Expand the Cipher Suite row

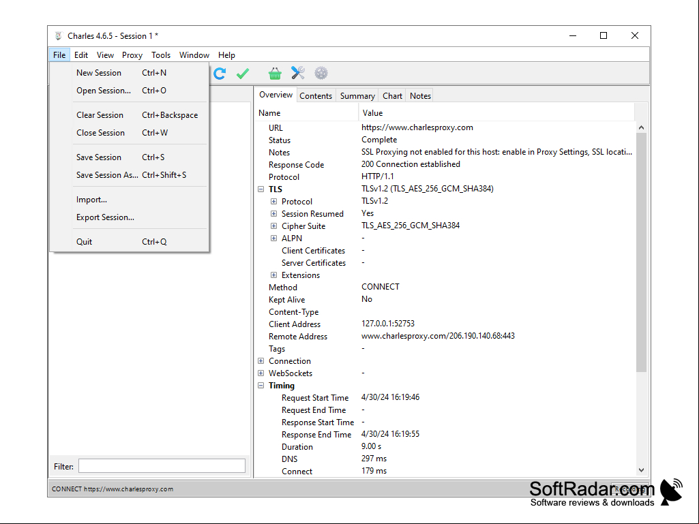[273, 226]
